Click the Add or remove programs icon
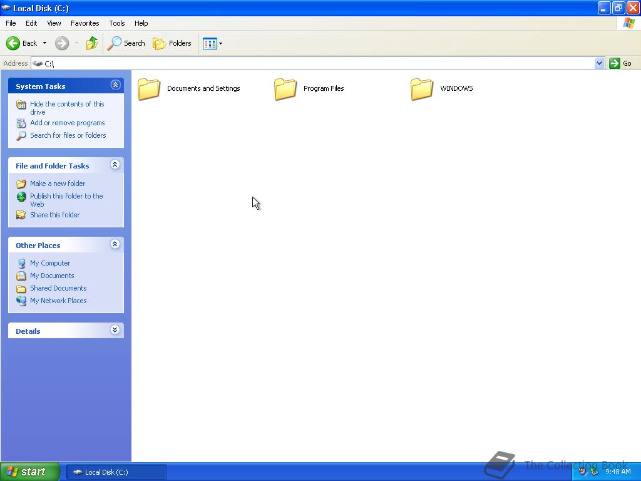Viewport: 641px width, 481px height. (21, 123)
